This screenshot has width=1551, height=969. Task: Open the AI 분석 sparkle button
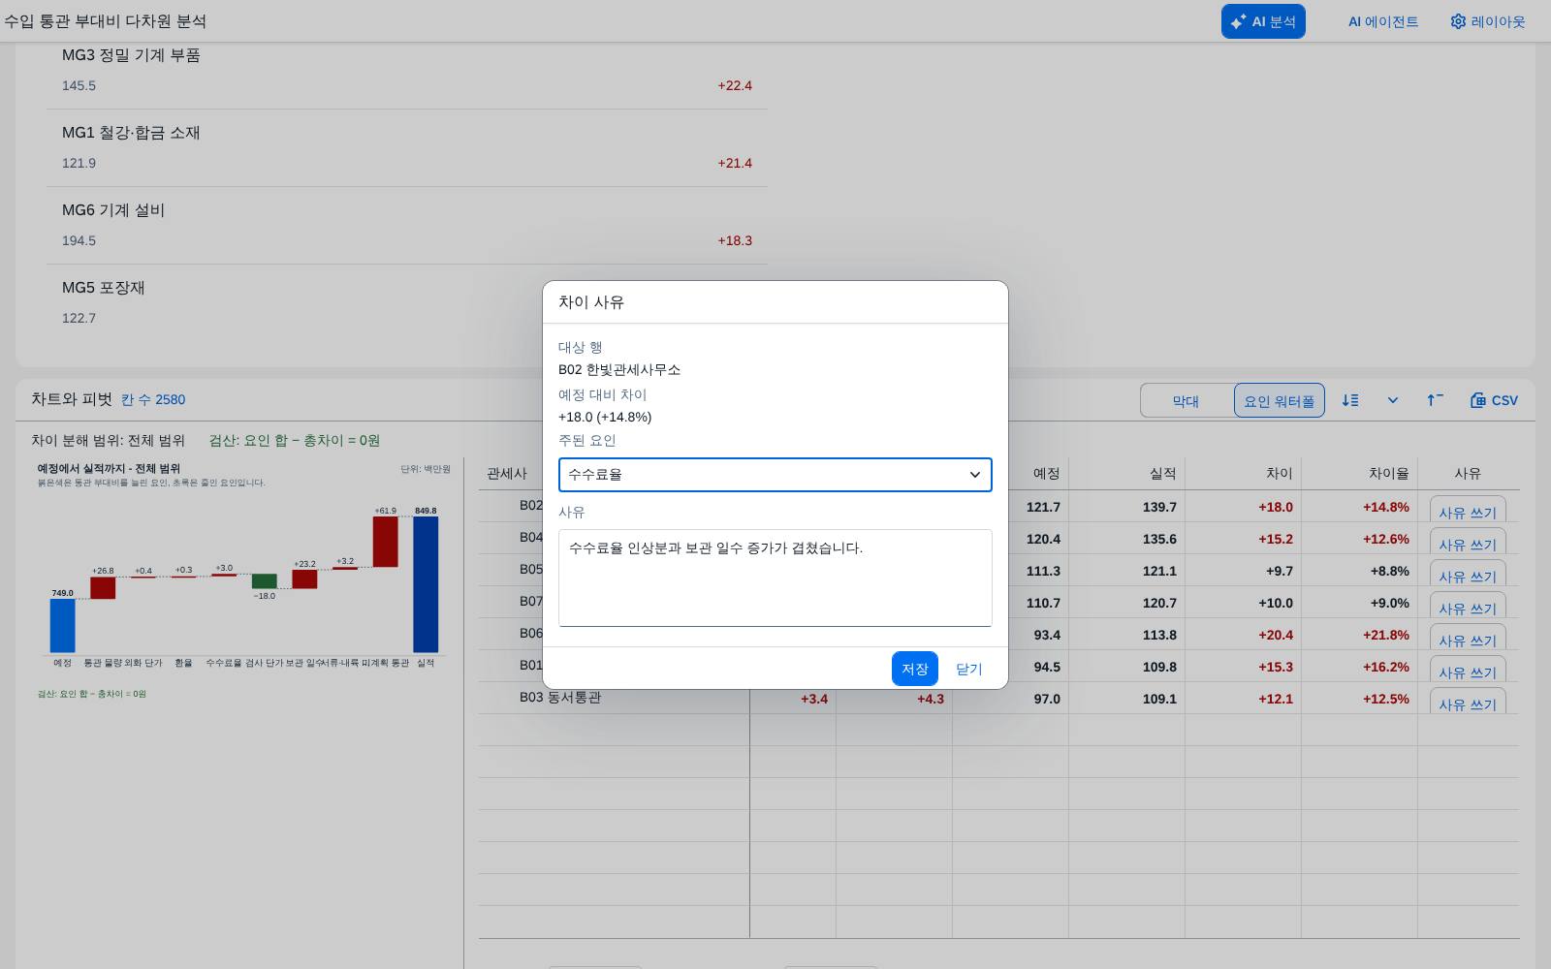(1263, 21)
